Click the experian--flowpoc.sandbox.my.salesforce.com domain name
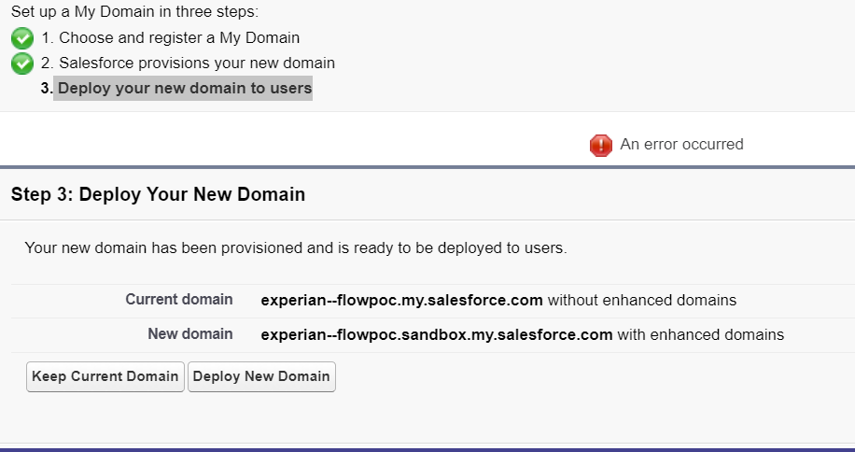The image size is (855, 452). click(x=436, y=334)
